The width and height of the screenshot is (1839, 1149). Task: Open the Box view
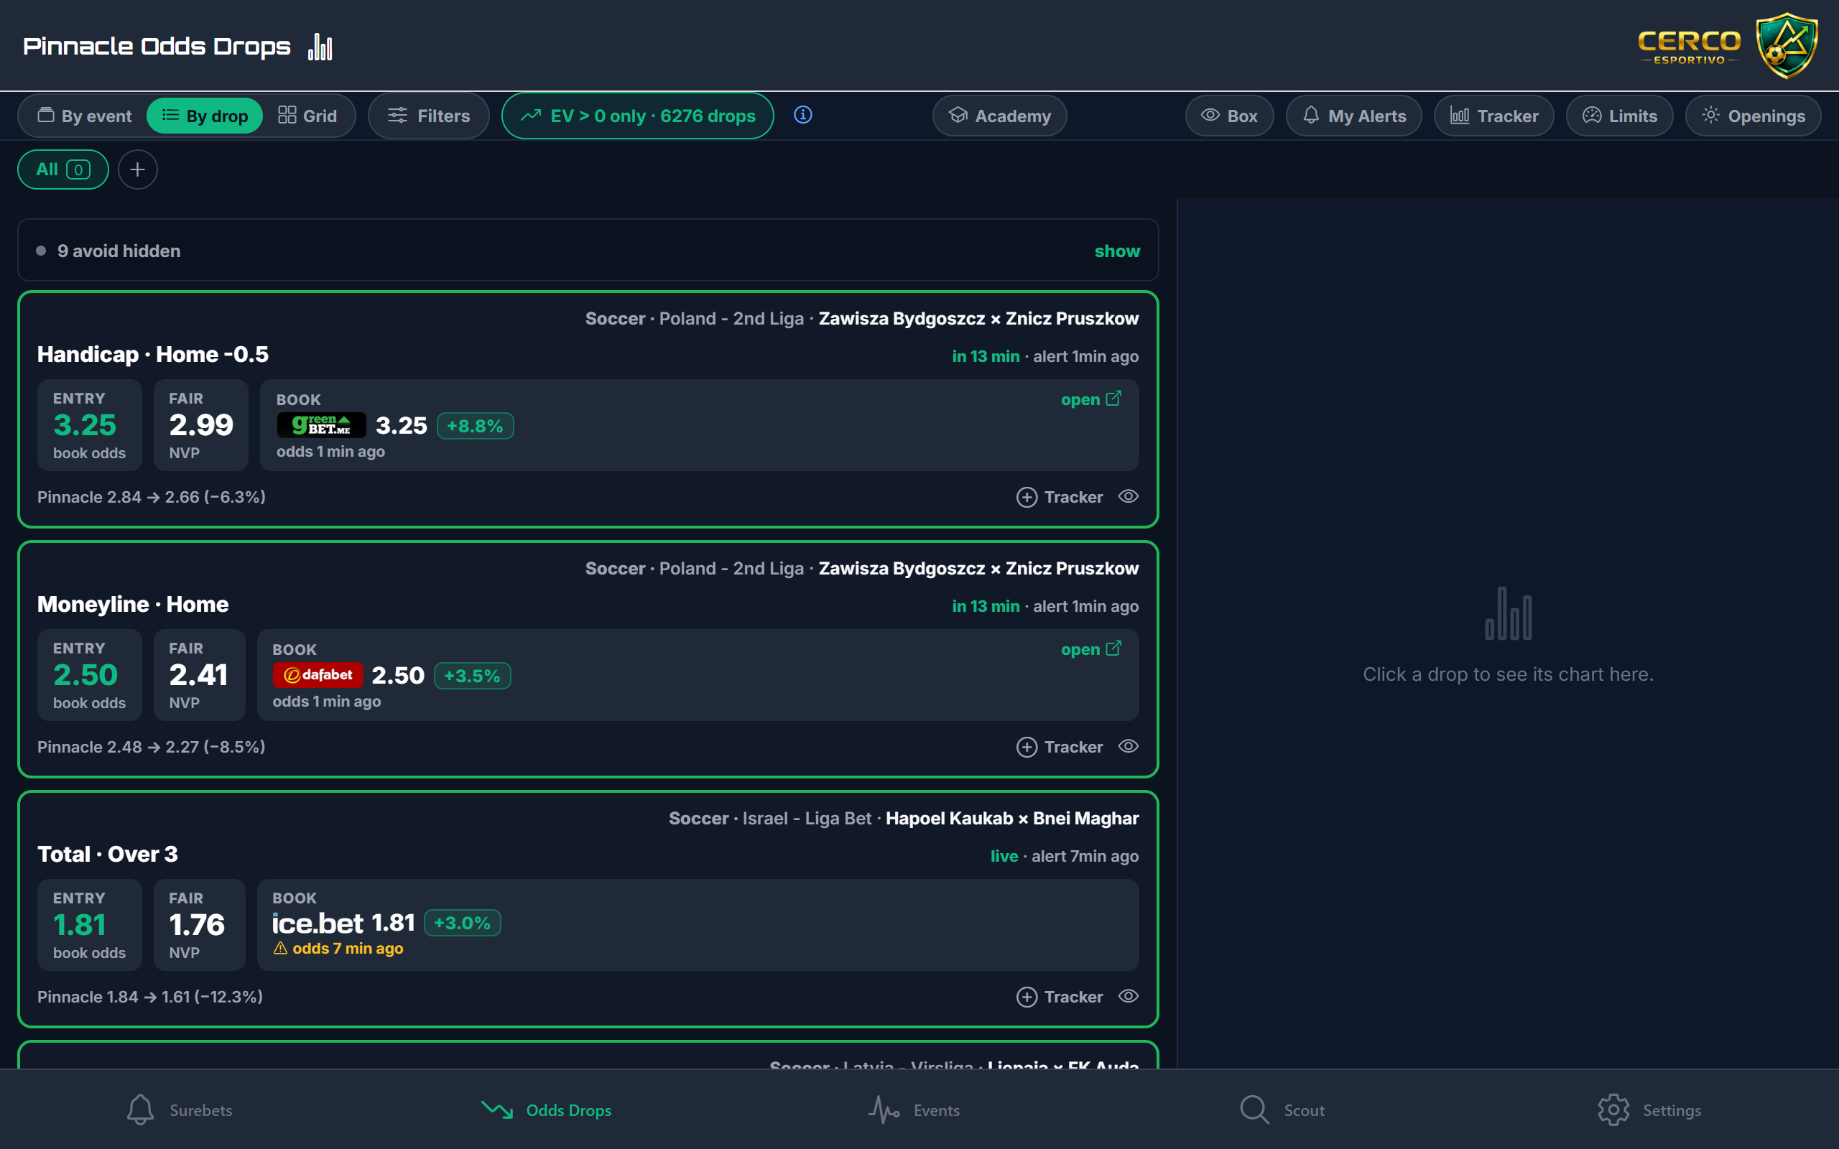pyautogui.click(x=1229, y=116)
